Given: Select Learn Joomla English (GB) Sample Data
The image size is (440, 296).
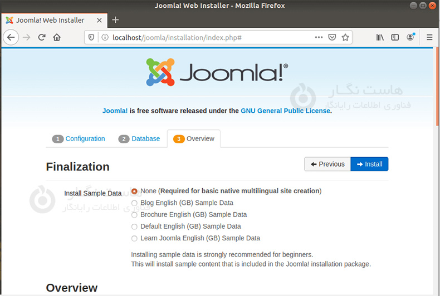Looking at the screenshot, I should click(x=134, y=238).
